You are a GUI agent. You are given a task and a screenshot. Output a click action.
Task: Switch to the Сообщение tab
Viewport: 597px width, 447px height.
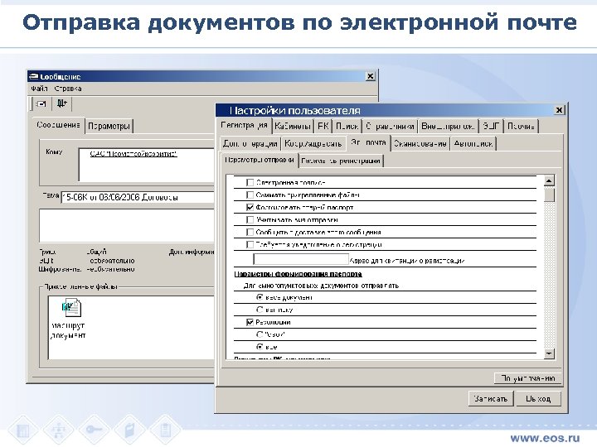tap(58, 125)
